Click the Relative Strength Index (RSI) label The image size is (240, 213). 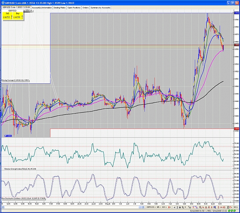coord(20,169)
